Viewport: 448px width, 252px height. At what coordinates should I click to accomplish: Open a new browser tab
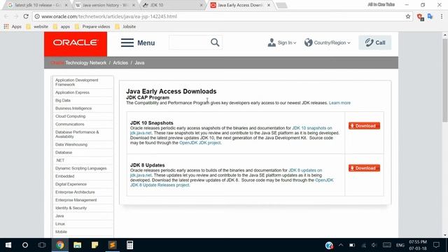point(281,6)
